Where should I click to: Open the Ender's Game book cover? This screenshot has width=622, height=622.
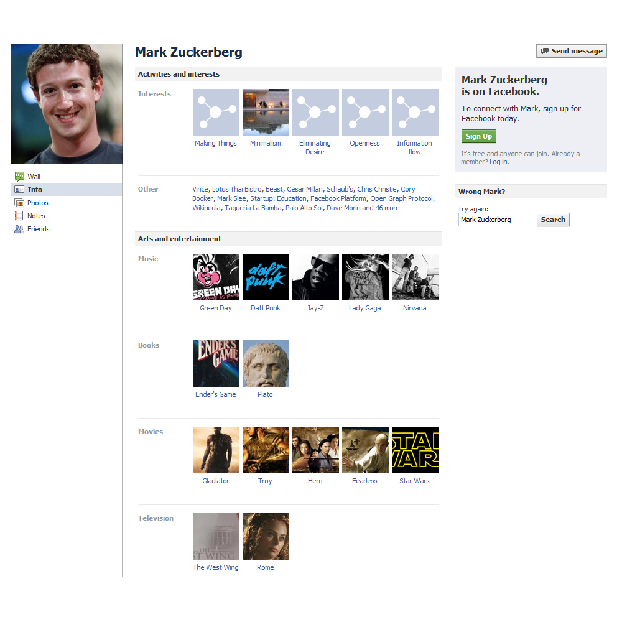tap(216, 364)
